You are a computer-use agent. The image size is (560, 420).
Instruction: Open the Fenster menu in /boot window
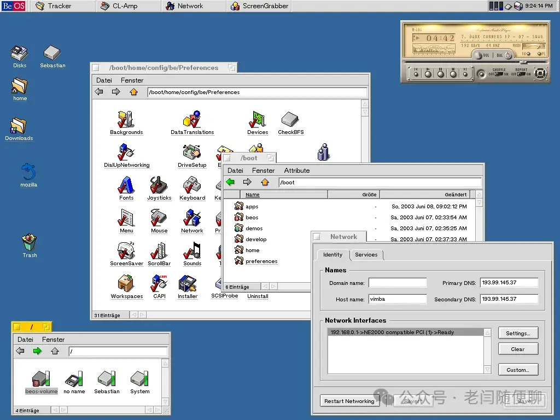[263, 170]
